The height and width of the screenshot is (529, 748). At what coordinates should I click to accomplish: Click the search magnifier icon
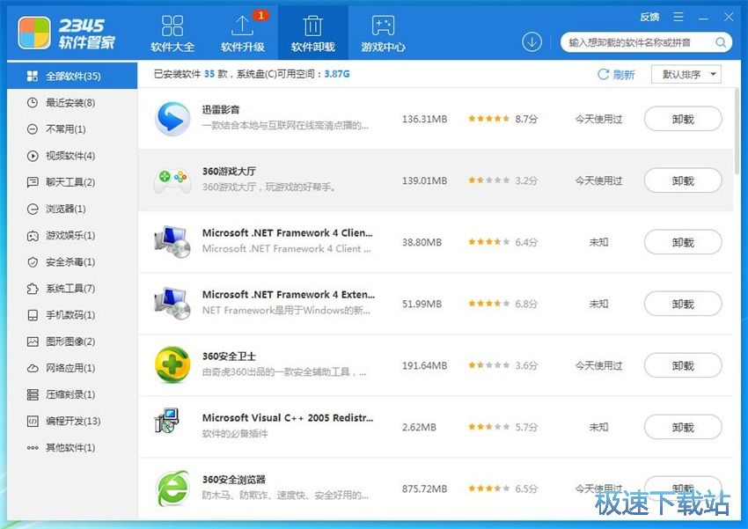(x=721, y=42)
